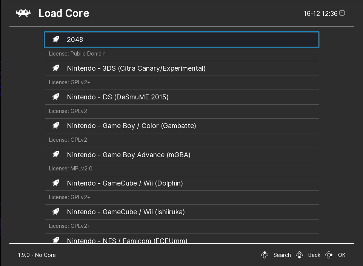Screen dimensions: 363x266
Task: Click the RetroArch invader logo icon
Action: coord(23,13)
